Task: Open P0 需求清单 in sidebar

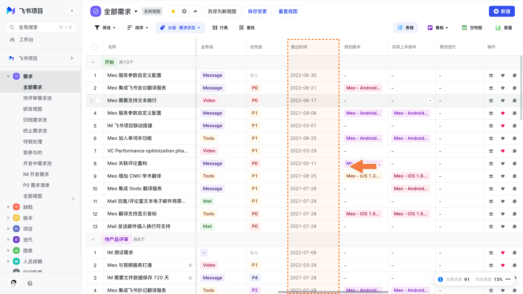Action: click(36, 185)
